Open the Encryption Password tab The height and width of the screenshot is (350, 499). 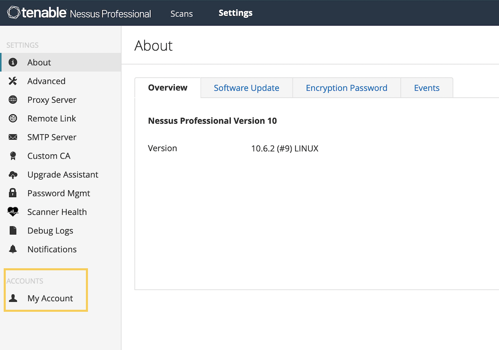coord(347,88)
